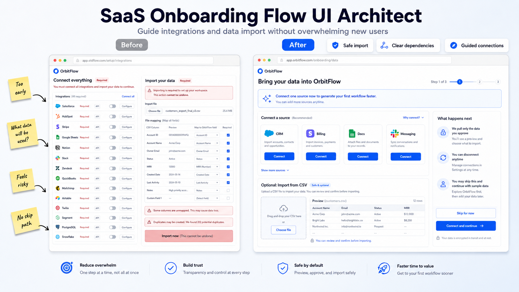
Task: Click the Segment icon
Action: (x=58, y=218)
